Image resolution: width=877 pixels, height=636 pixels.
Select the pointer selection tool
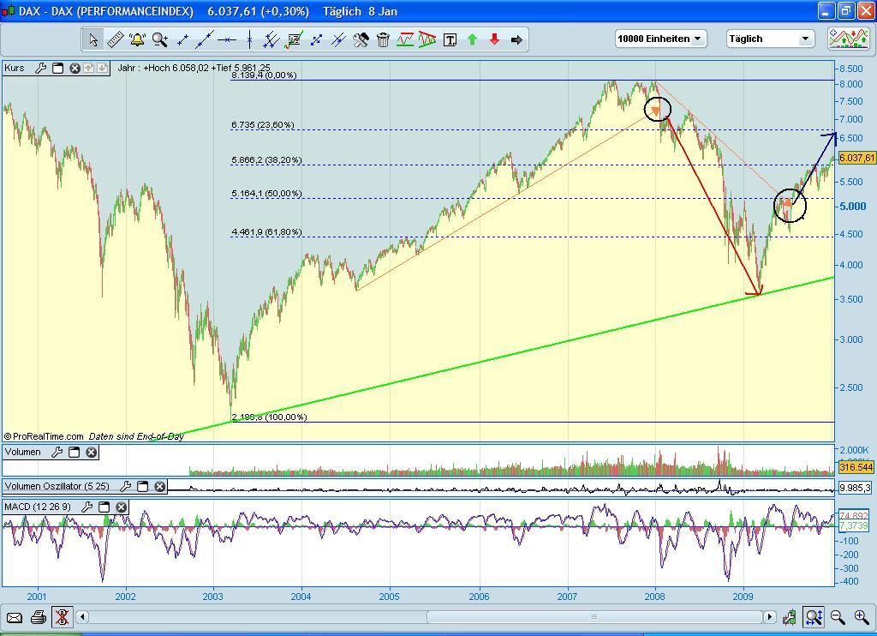[92, 39]
